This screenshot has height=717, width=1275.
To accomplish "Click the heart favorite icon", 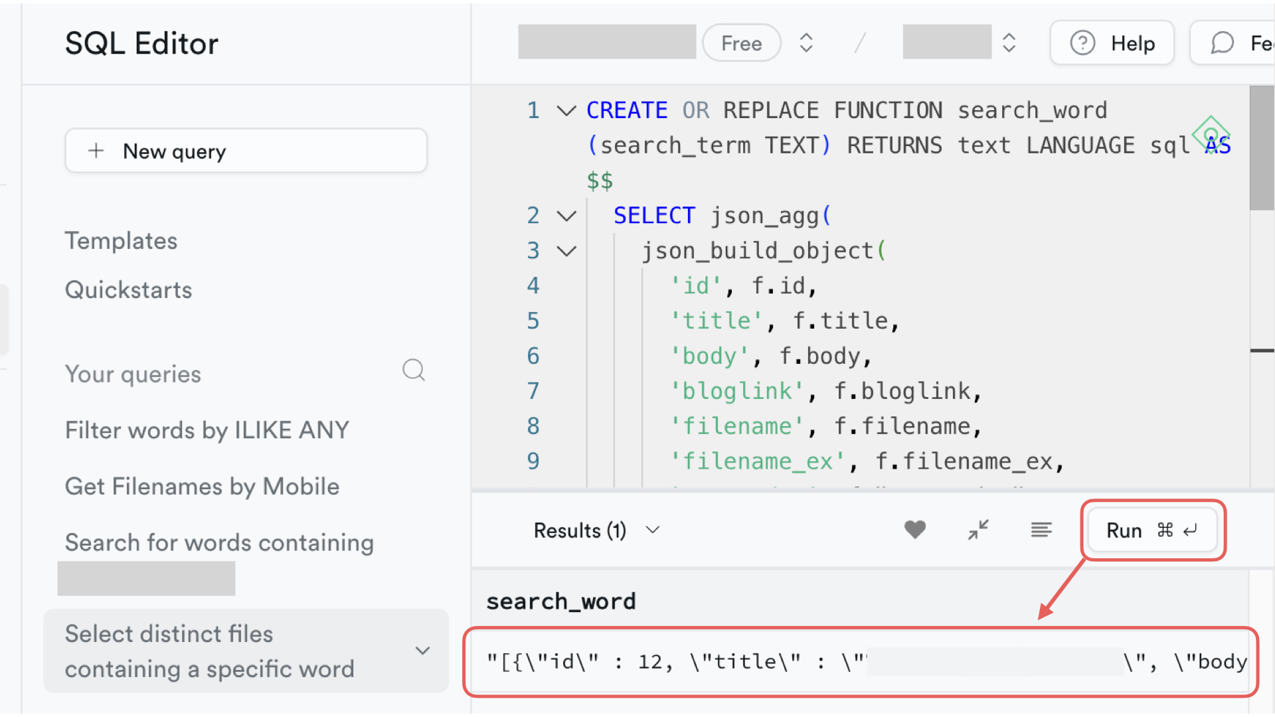I will 914,530.
